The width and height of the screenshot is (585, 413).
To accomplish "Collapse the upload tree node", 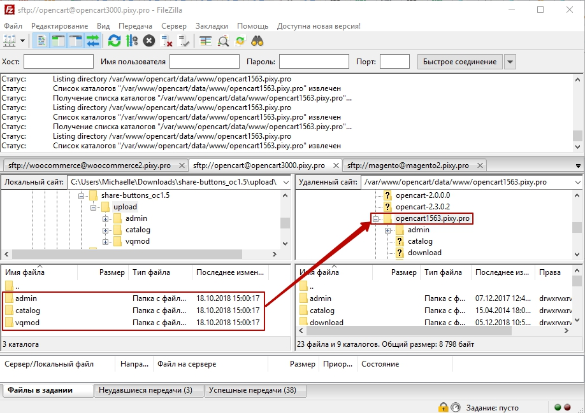I will point(93,207).
